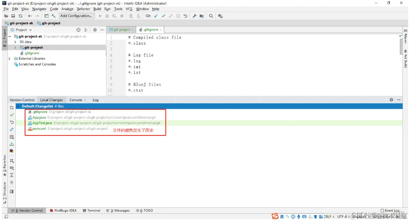Open Project Structure icon in toolbar

click(202, 16)
